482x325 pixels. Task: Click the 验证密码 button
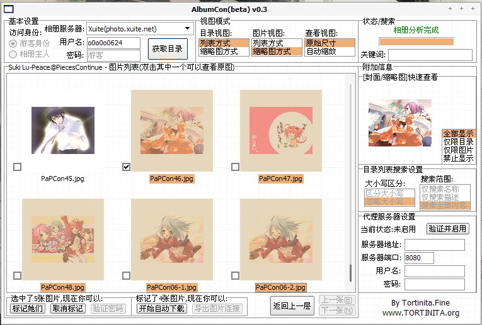tap(108, 309)
